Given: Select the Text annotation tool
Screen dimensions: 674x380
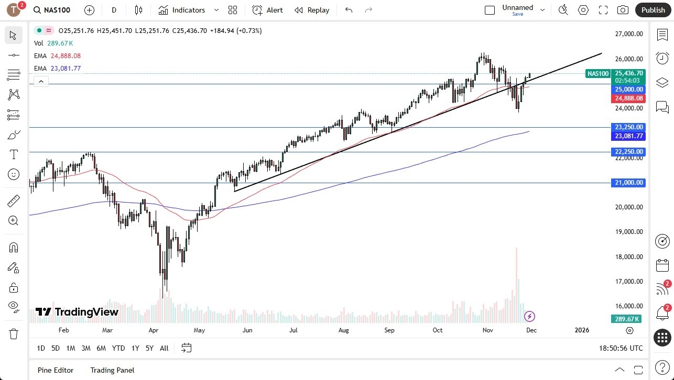Looking at the screenshot, I should click(13, 154).
